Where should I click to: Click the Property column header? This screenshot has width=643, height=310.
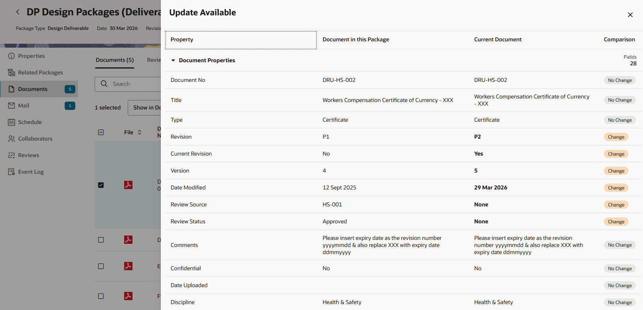tap(240, 40)
